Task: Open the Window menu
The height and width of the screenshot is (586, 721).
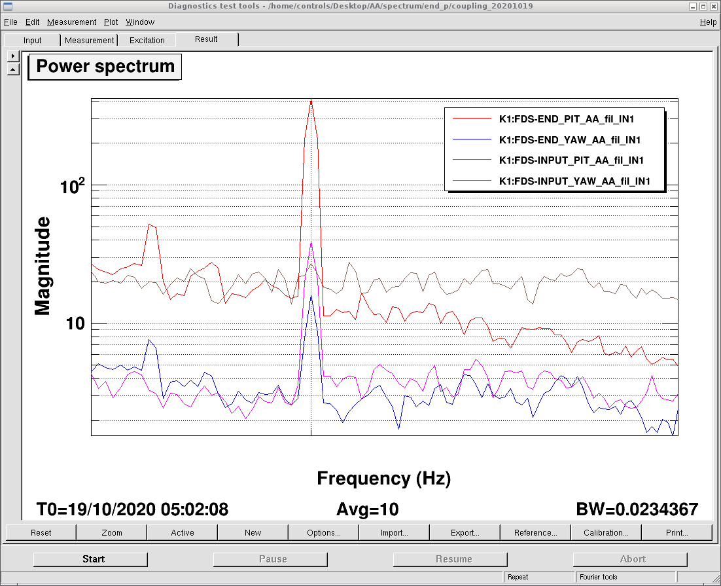Action: coord(140,22)
